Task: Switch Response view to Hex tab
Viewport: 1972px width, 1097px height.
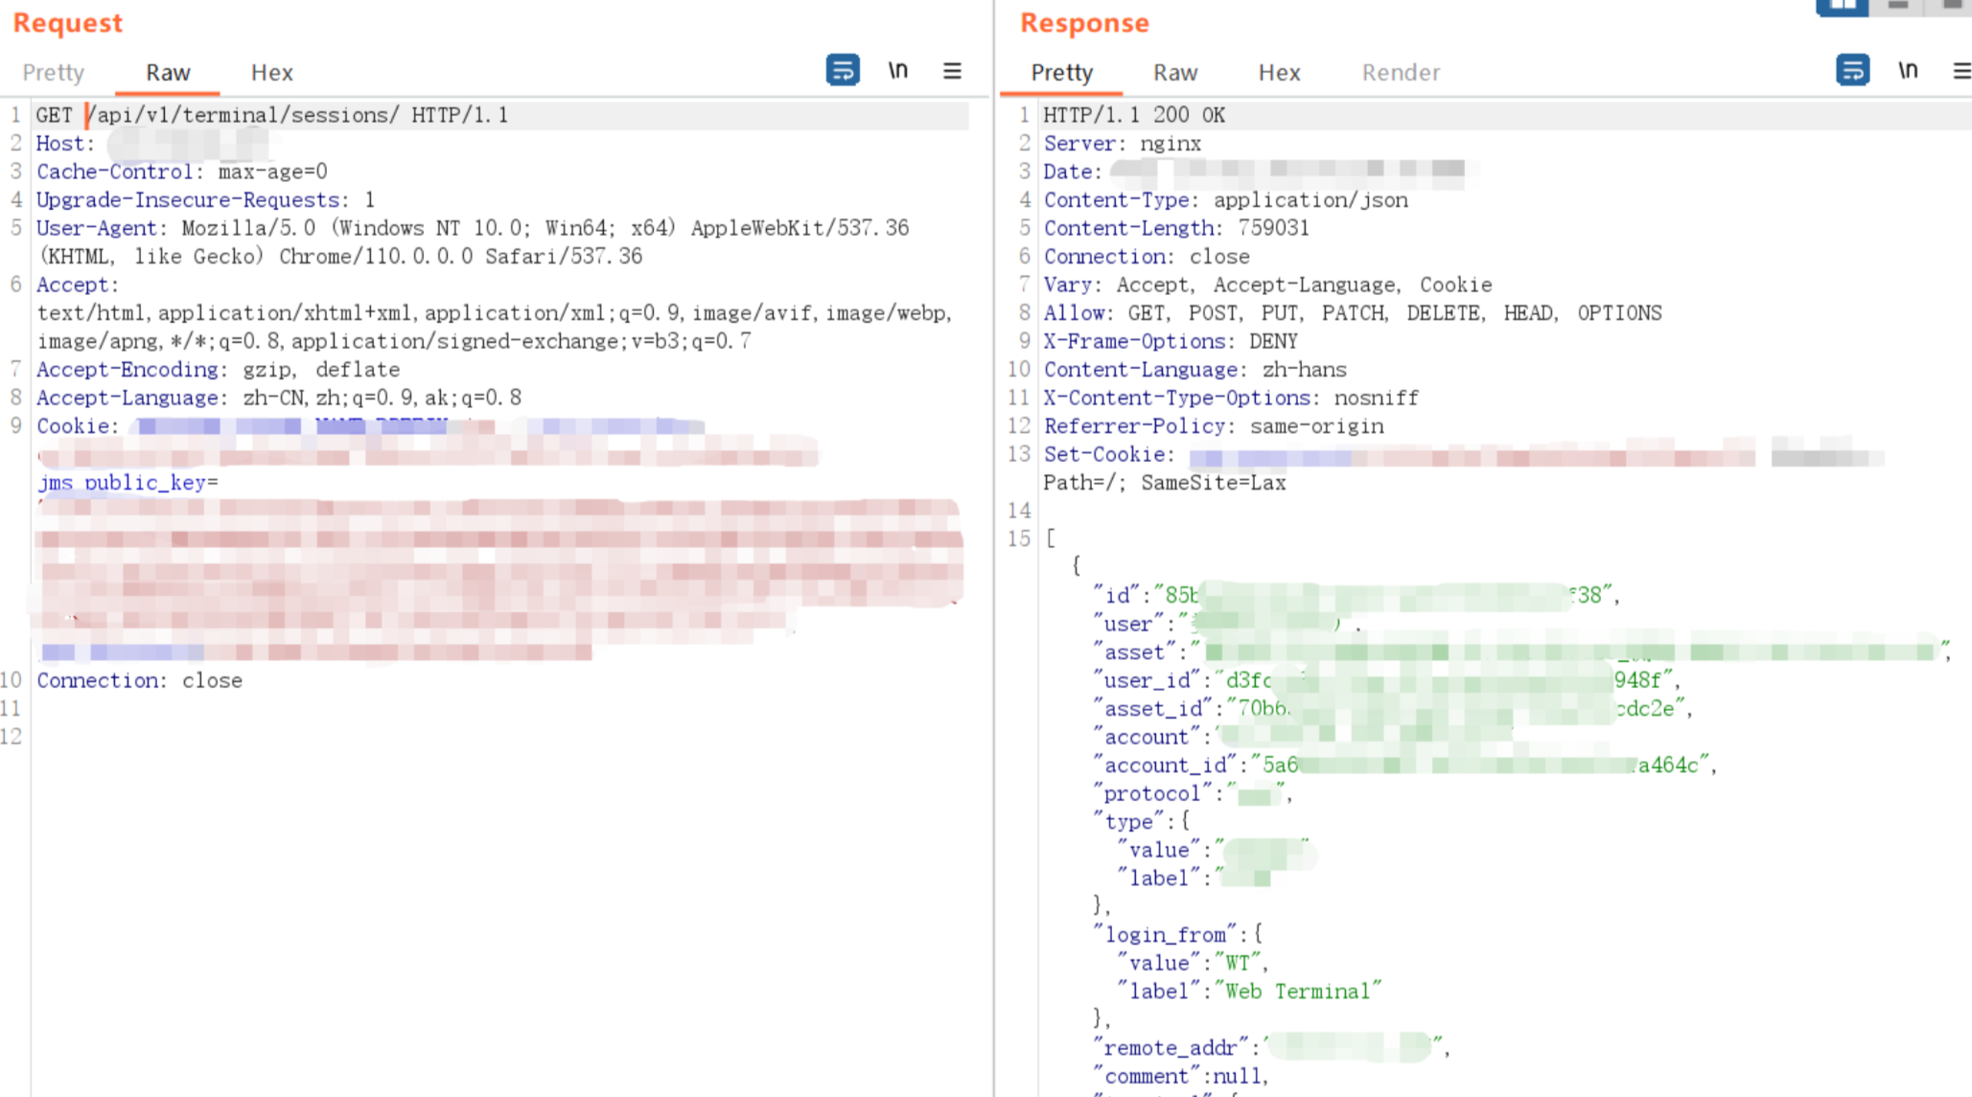Action: [1279, 73]
